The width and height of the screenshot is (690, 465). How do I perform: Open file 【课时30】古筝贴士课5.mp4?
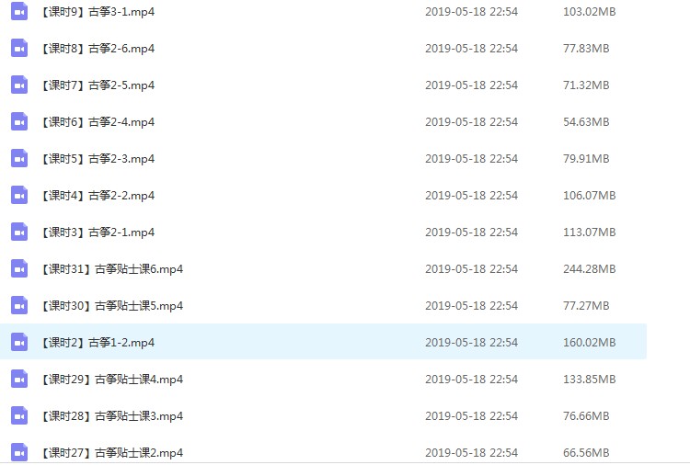click(x=111, y=306)
